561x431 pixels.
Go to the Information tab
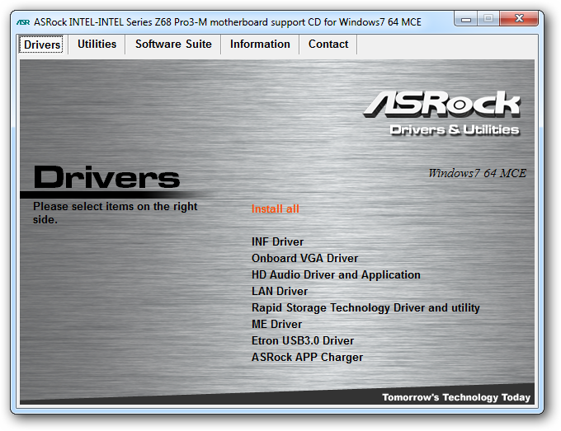(260, 44)
